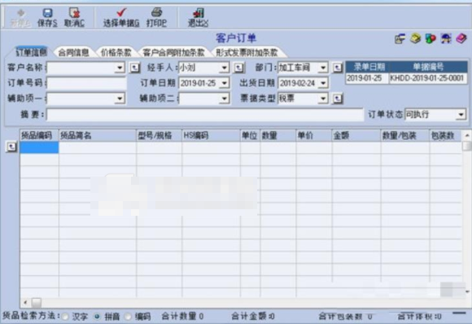Select the 拼音 search method radio button
This screenshot has width=472, height=324.
point(97,317)
